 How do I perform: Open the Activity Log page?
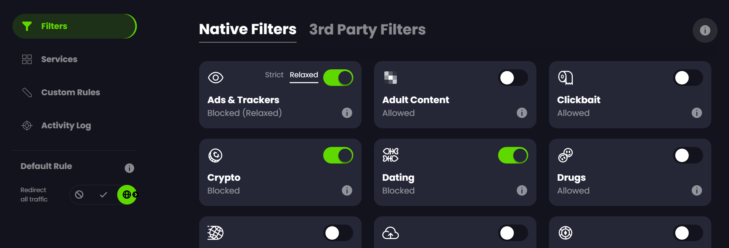66,126
